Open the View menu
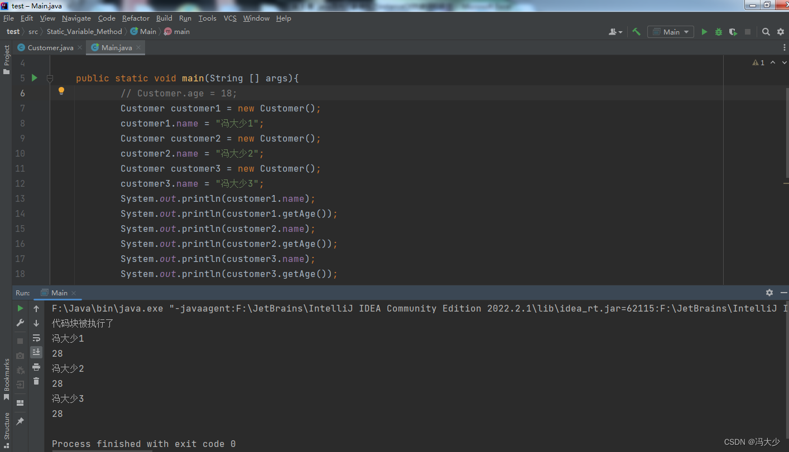This screenshot has width=789, height=452. click(x=47, y=18)
